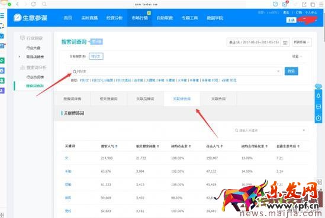Click the browser share icon
Viewport: 325px width, 218px height.
(x=304, y=4)
